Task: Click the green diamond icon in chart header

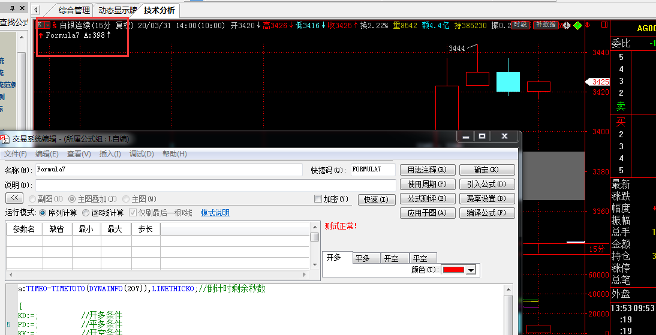Action: coord(577,25)
